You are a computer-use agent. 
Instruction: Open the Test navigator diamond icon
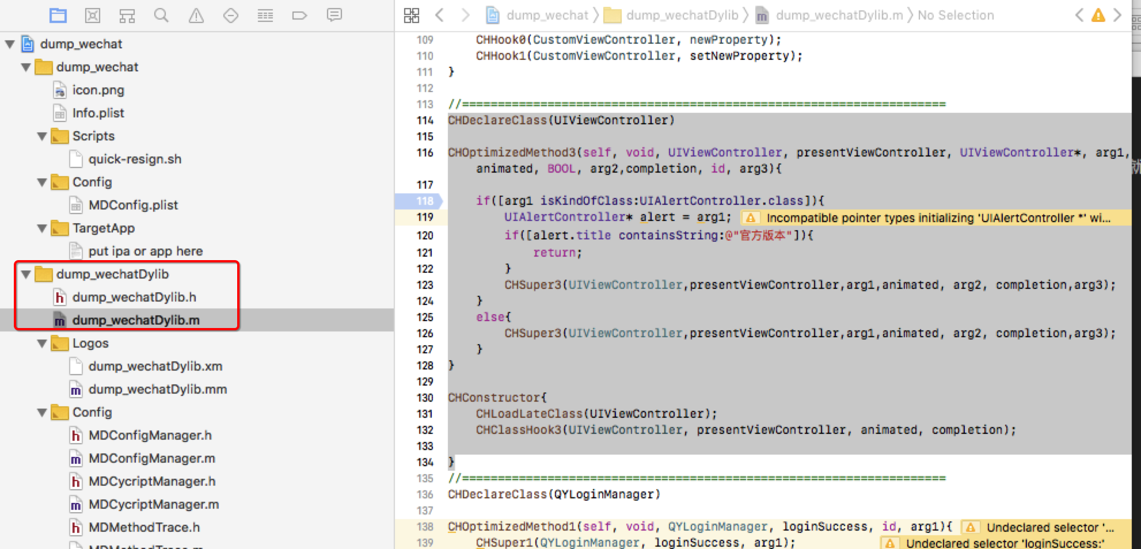(231, 16)
